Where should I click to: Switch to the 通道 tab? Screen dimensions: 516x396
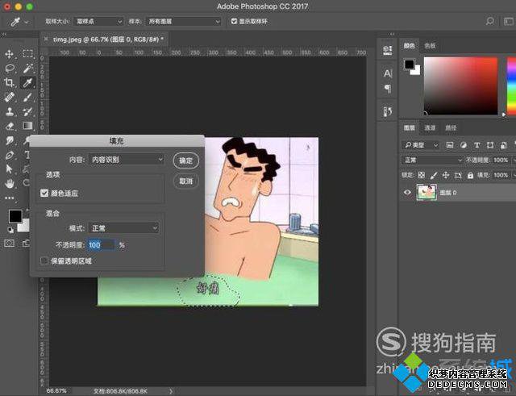(x=430, y=127)
